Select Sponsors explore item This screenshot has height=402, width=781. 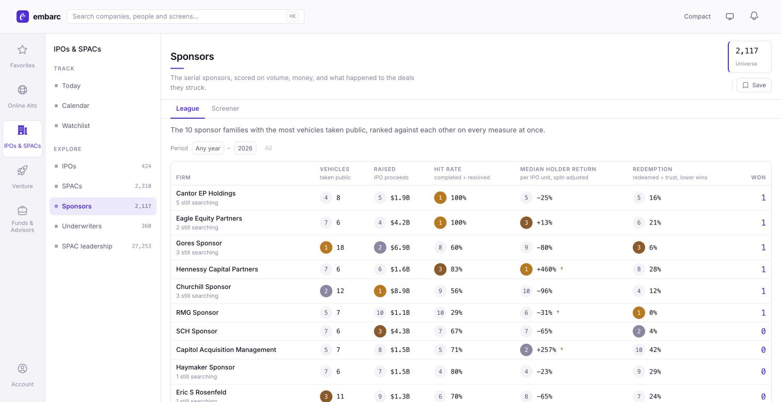tap(103, 206)
